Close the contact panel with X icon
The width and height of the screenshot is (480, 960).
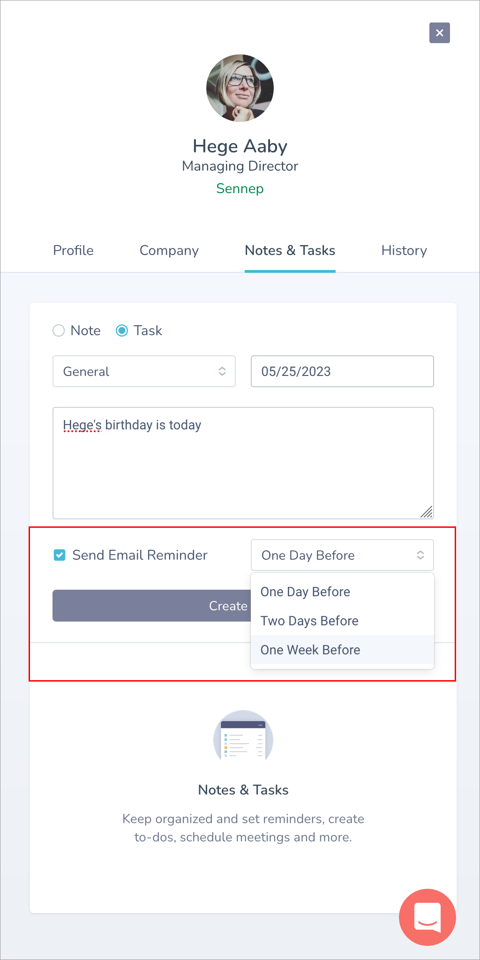pos(439,33)
